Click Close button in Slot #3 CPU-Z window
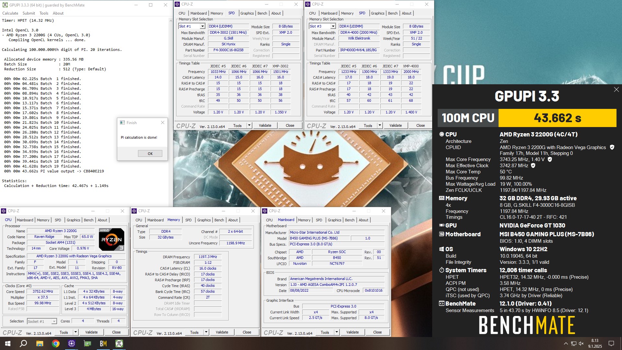622x350 pixels. pos(420,125)
